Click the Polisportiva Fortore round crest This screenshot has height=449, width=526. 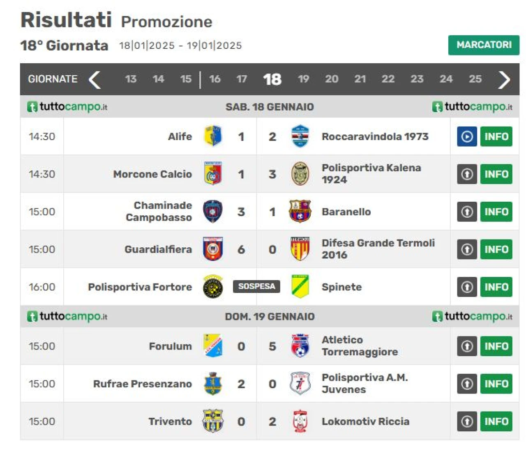tap(213, 287)
